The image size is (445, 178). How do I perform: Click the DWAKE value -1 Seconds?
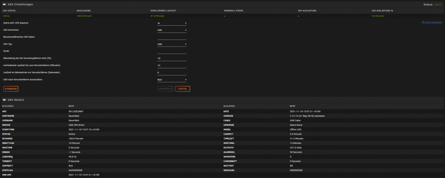74,152
